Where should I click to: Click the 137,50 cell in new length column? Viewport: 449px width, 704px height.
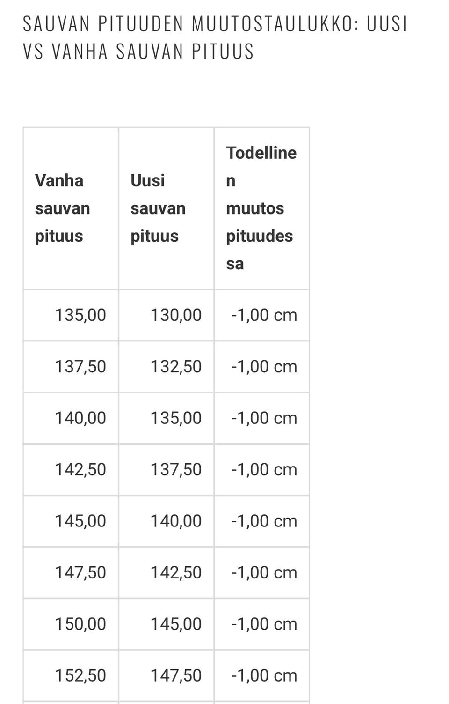(176, 469)
